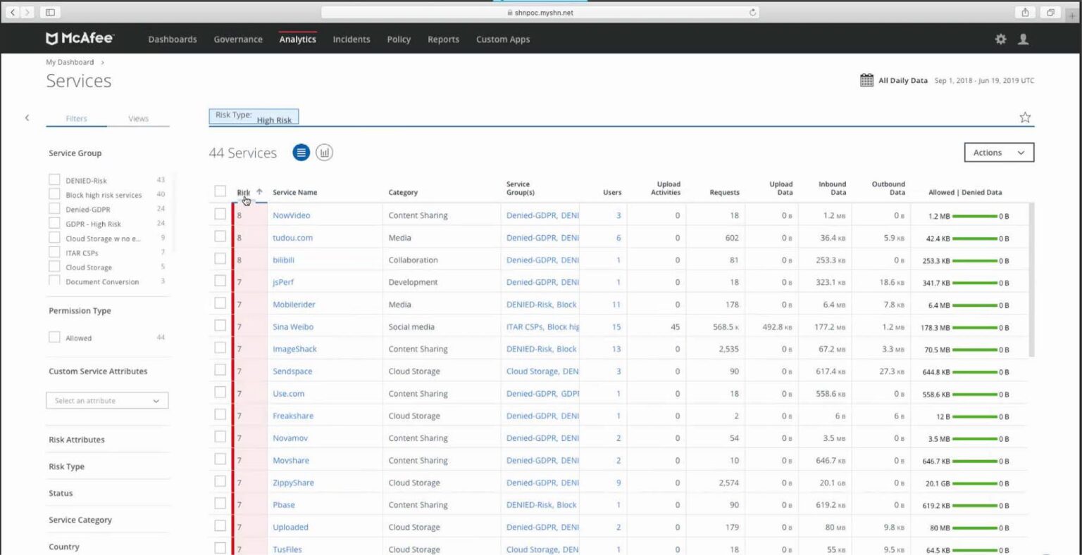Toggle the browser sidebar icon
This screenshot has height=555, width=1082.
(x=50, y=12)
